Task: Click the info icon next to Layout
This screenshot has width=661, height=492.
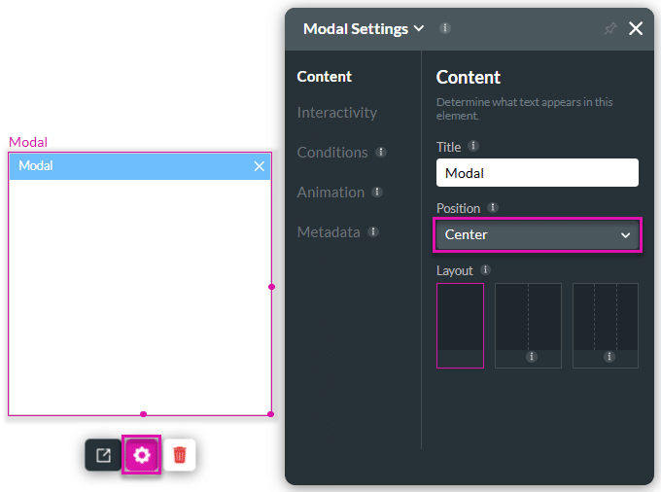Action: pyautogui.click(x=485, y=269)
